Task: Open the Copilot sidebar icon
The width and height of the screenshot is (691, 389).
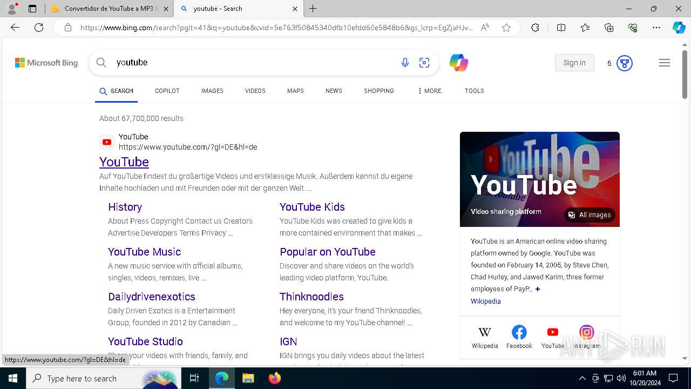Action: pos(679,28)
